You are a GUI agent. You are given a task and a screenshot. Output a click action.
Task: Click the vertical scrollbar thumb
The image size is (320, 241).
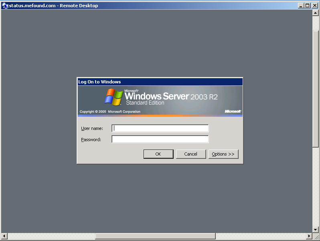pos(315,80)
